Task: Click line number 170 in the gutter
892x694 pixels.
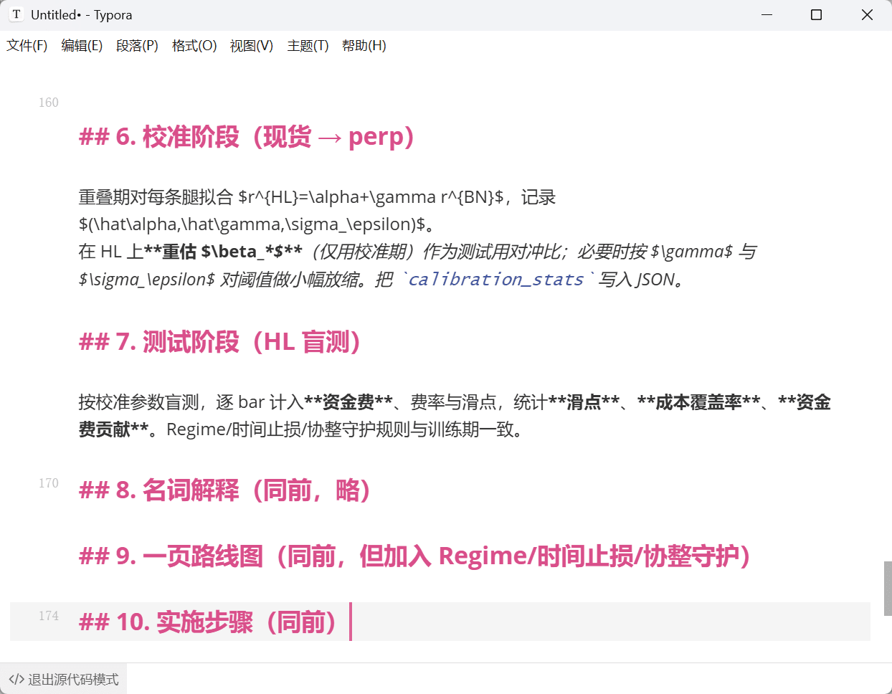Action: click(x=49, y=483)
